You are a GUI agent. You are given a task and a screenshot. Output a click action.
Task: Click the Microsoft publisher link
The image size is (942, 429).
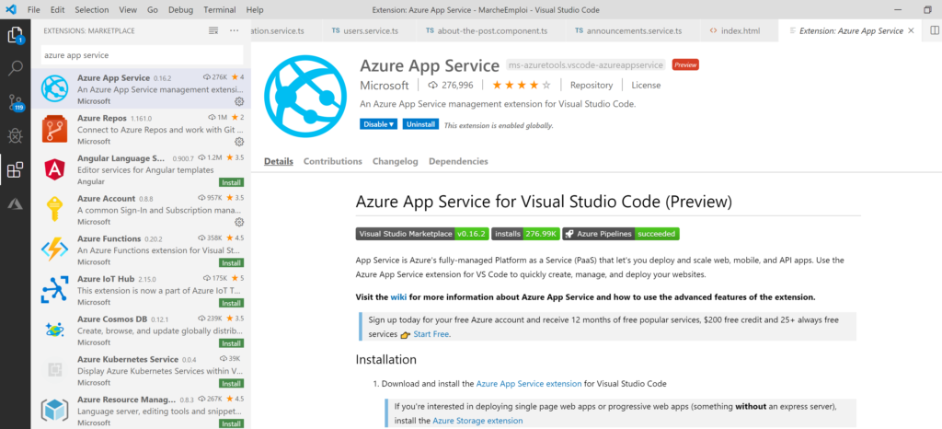pyautogui.click(x=385, y=86)
